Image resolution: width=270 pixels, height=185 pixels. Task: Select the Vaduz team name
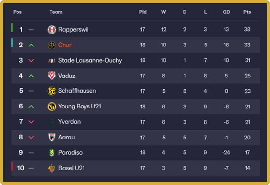point(67,76)
